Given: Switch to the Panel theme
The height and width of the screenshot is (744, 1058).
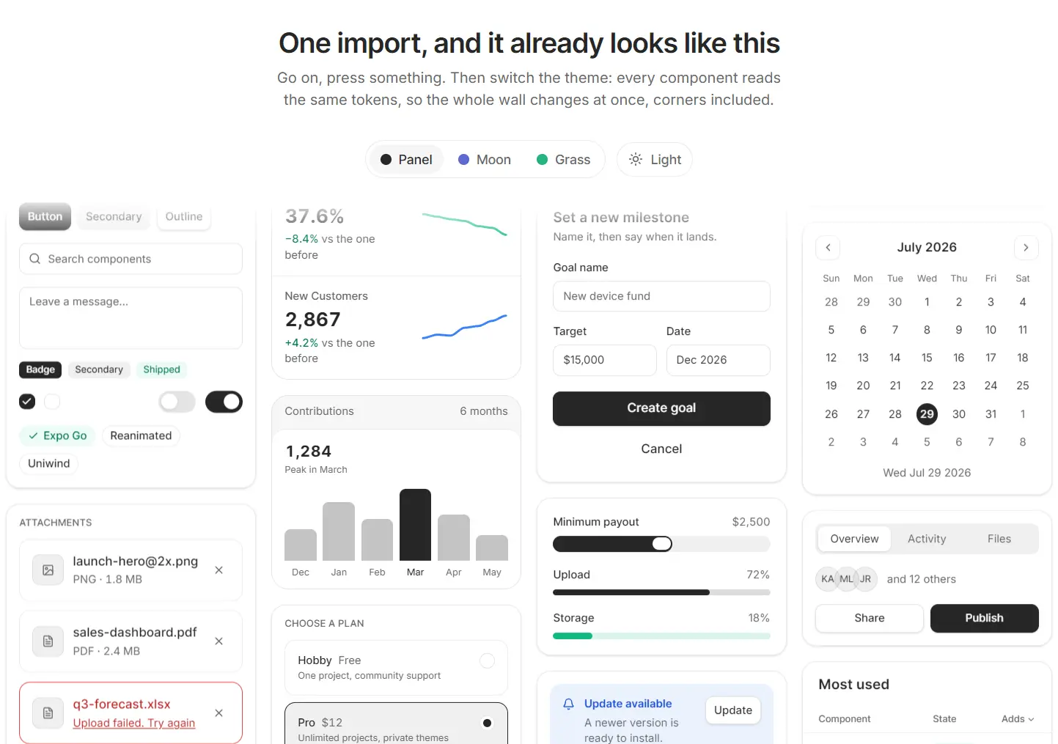Looking at the screenshot, I should [x=406, y=160].
